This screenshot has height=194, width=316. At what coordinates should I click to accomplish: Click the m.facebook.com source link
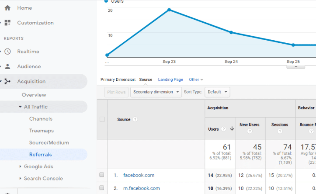[142, 188]
